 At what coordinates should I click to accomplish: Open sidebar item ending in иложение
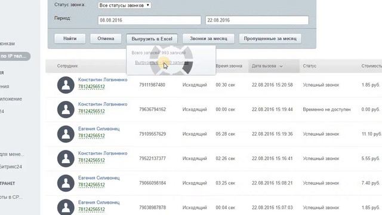click(11, 99)
